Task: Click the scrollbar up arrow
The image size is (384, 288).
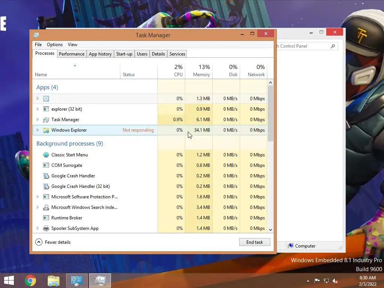Action: (270, 82)
